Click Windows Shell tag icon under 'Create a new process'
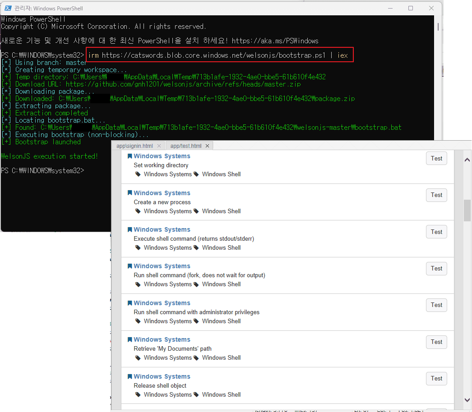Image resolution: width=472 pixels, height=412 pixels. (196, 211)
